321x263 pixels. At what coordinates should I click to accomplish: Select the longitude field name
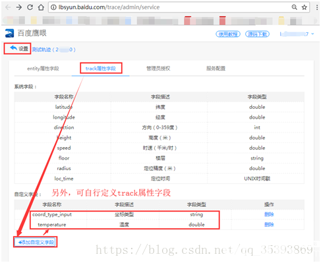64,117
